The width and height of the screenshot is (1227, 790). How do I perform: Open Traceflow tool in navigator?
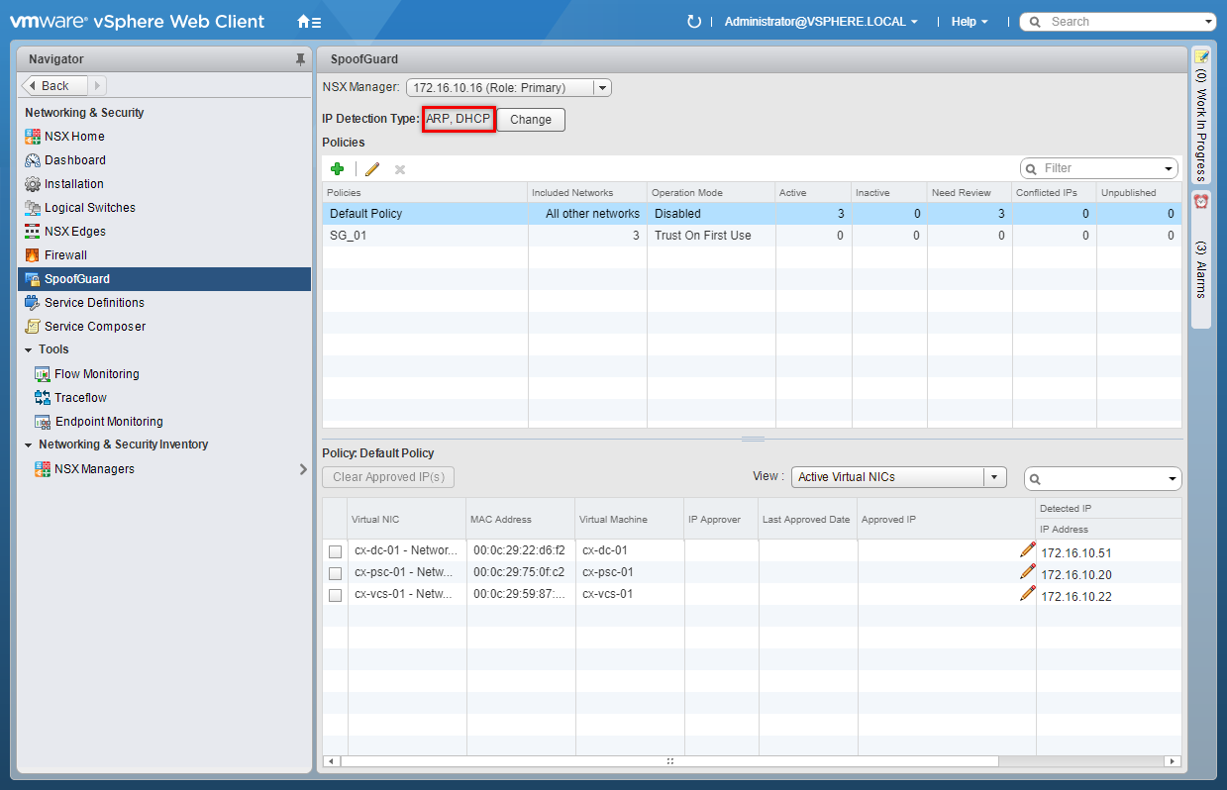tap(80, 398)
